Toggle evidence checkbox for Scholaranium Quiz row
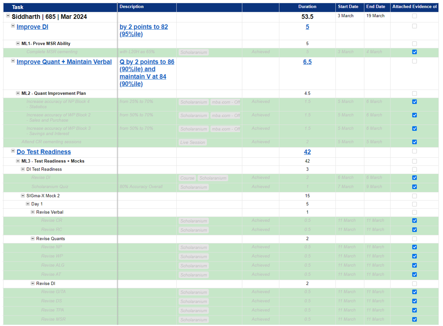The height and width of the screenshot is (326, 443). pos(414,187)
